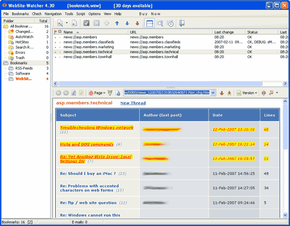Image resolution: width=290 pixels, height=226 pixels.
Task: Click the bookmark list scroll right arrow
Action: tap(285, 83)
